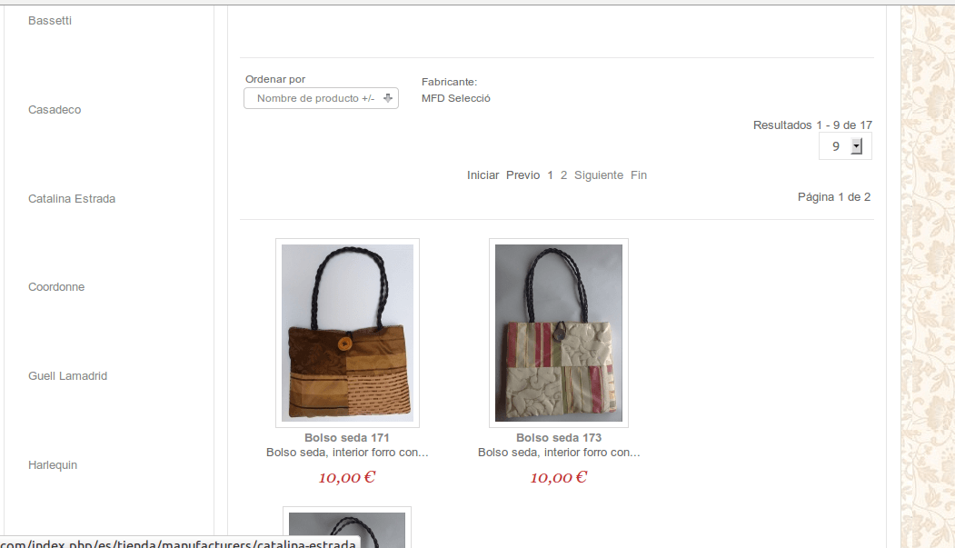Go to page 2 in pagination
The width and height of the screenshot is (955, 548).
[x=564, y=174]
